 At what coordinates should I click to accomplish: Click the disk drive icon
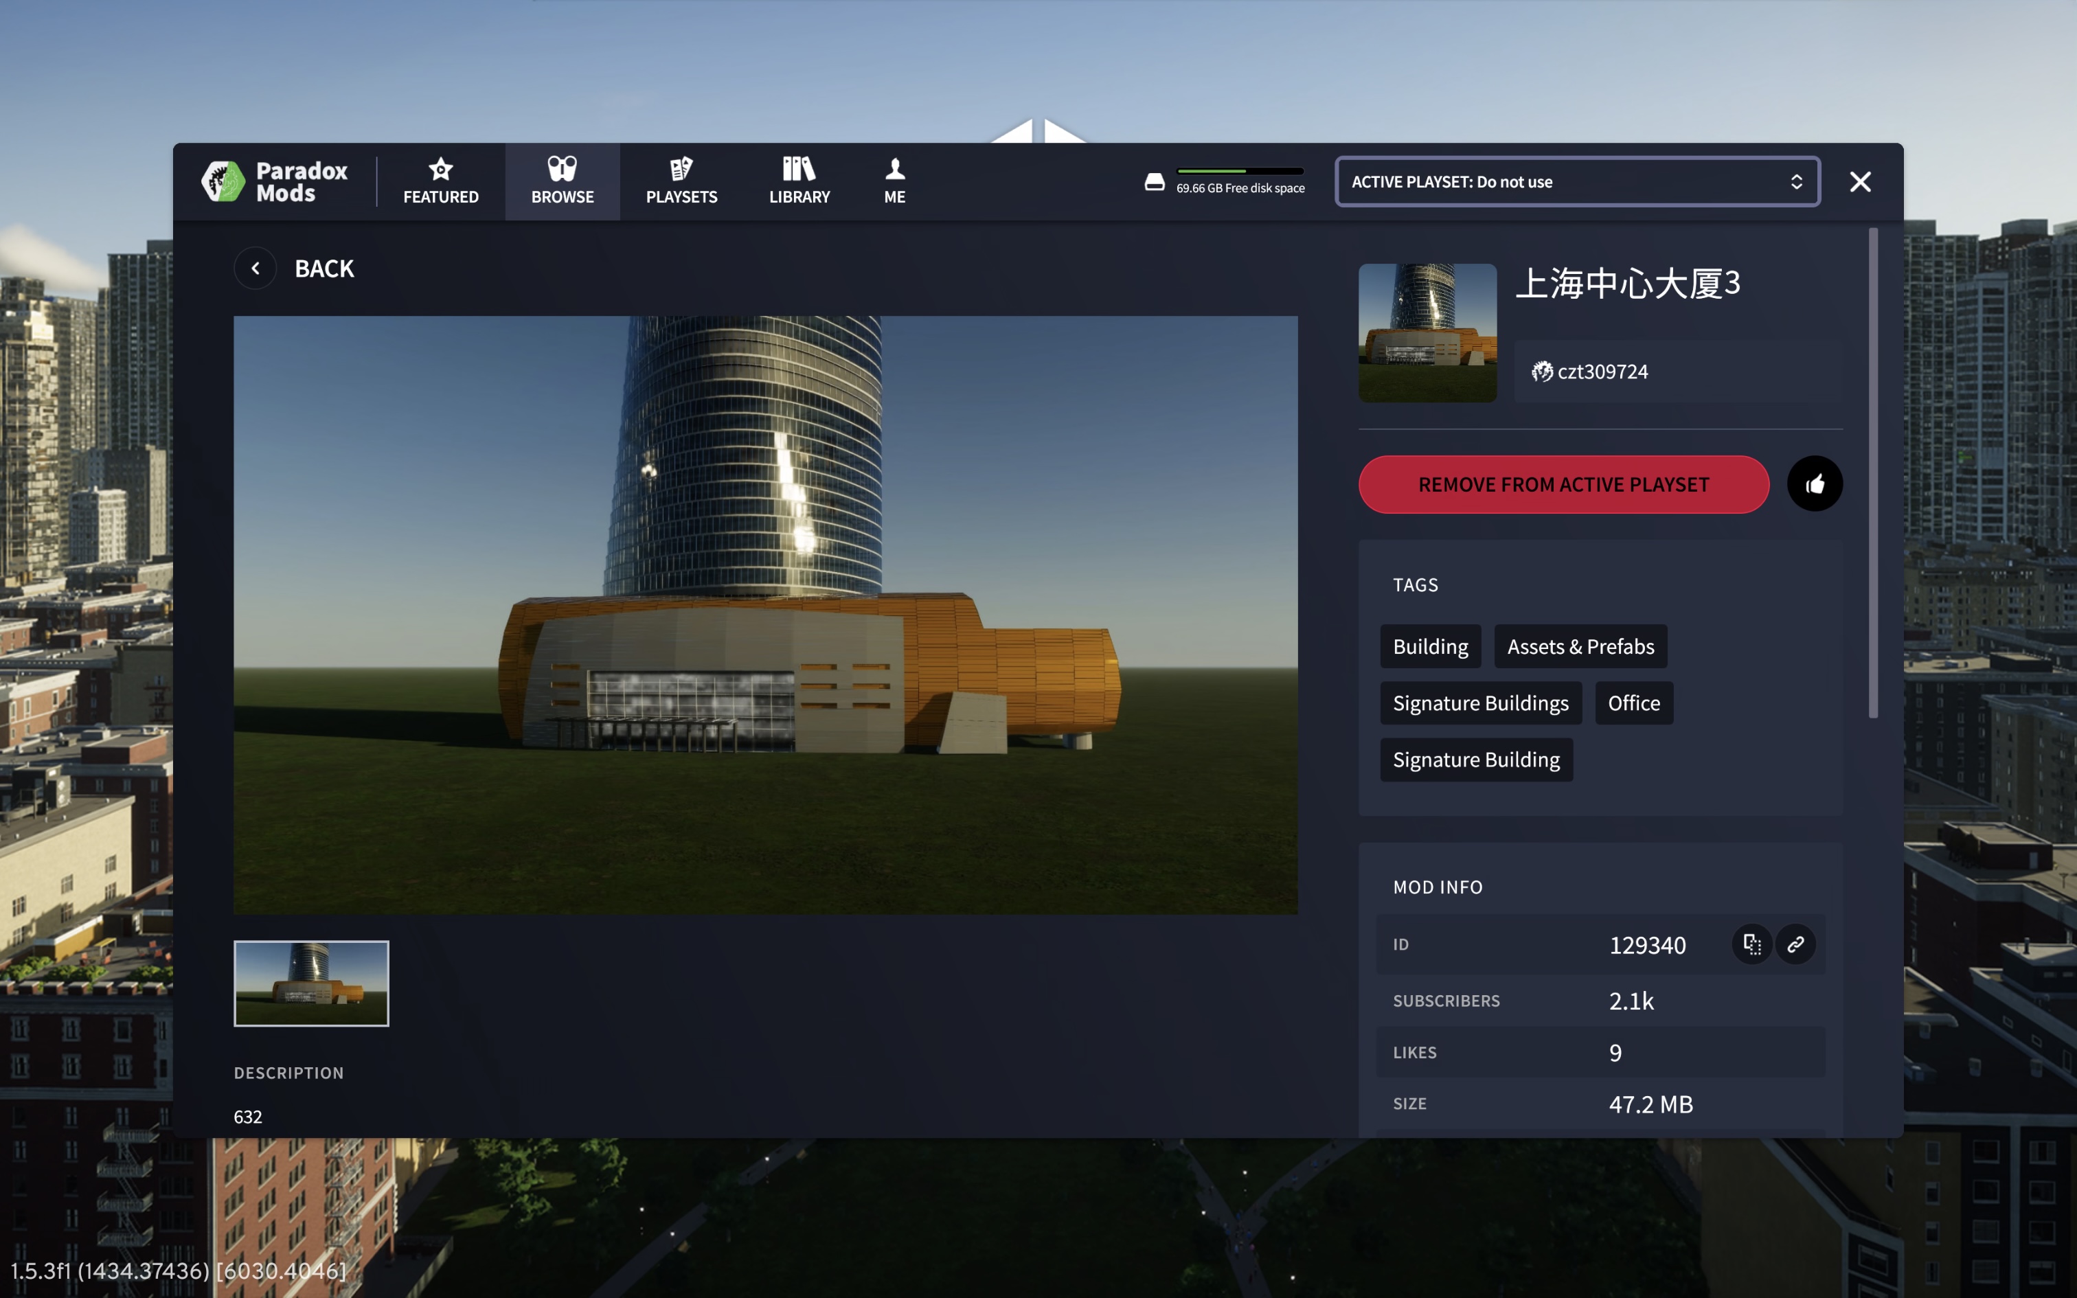1155,181
